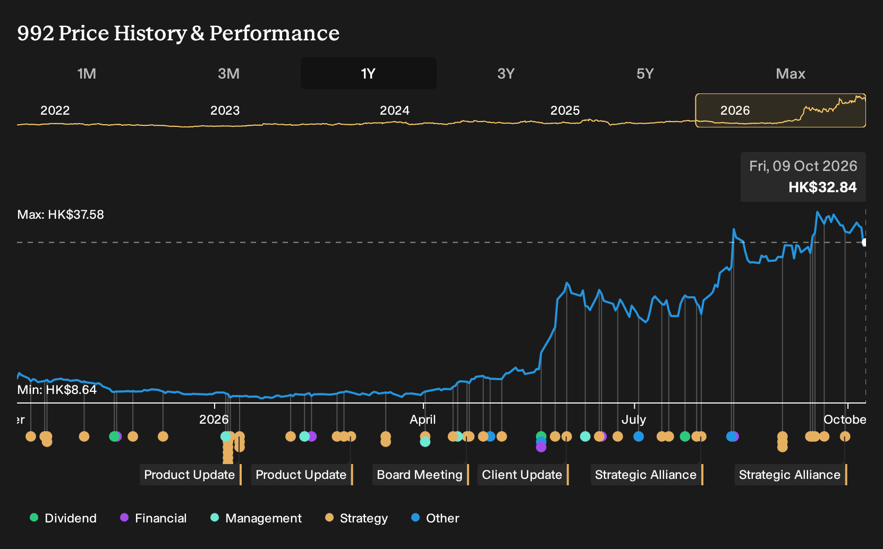Toggle the Financial legend filter
Screen dimensions: 883x549
coord(154,518)
